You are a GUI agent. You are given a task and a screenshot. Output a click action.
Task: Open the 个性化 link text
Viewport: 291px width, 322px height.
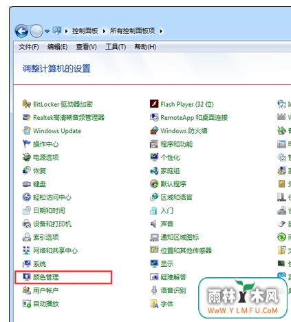(170, 157)
